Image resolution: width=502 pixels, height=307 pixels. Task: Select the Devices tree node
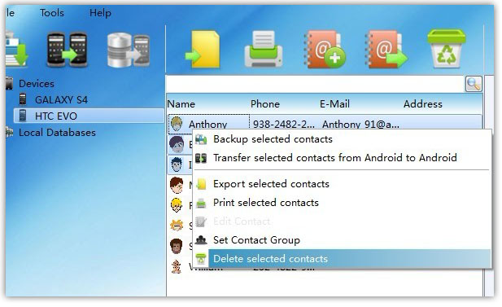(x=37, y=84)
